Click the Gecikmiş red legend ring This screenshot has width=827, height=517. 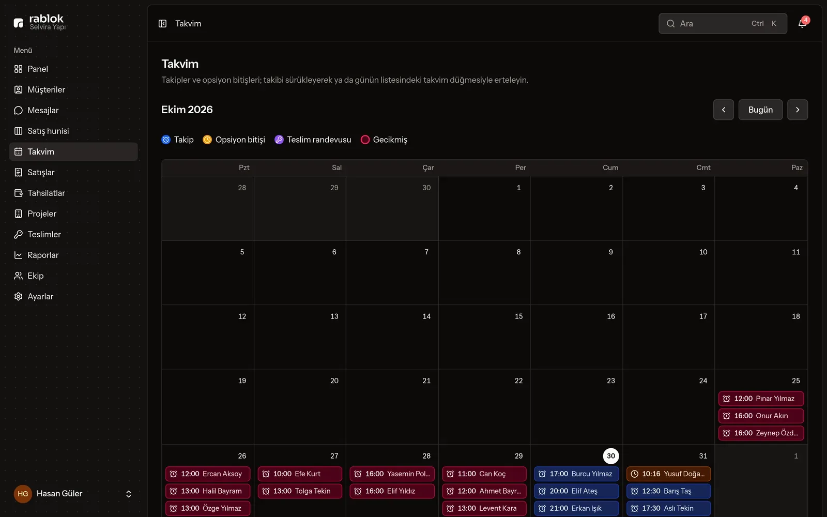pyautogui.click(x=365, y=140)
